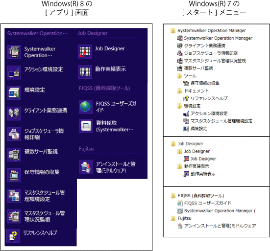Click Job Designer tile label in Apps screen
This screenshot has width=270, height=251.
coord(110,48)
